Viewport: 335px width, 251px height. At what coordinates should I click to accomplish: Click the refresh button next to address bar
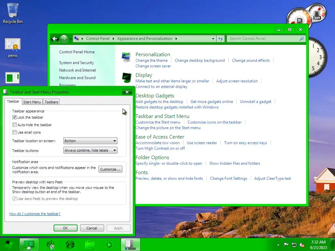pos(220,39)
